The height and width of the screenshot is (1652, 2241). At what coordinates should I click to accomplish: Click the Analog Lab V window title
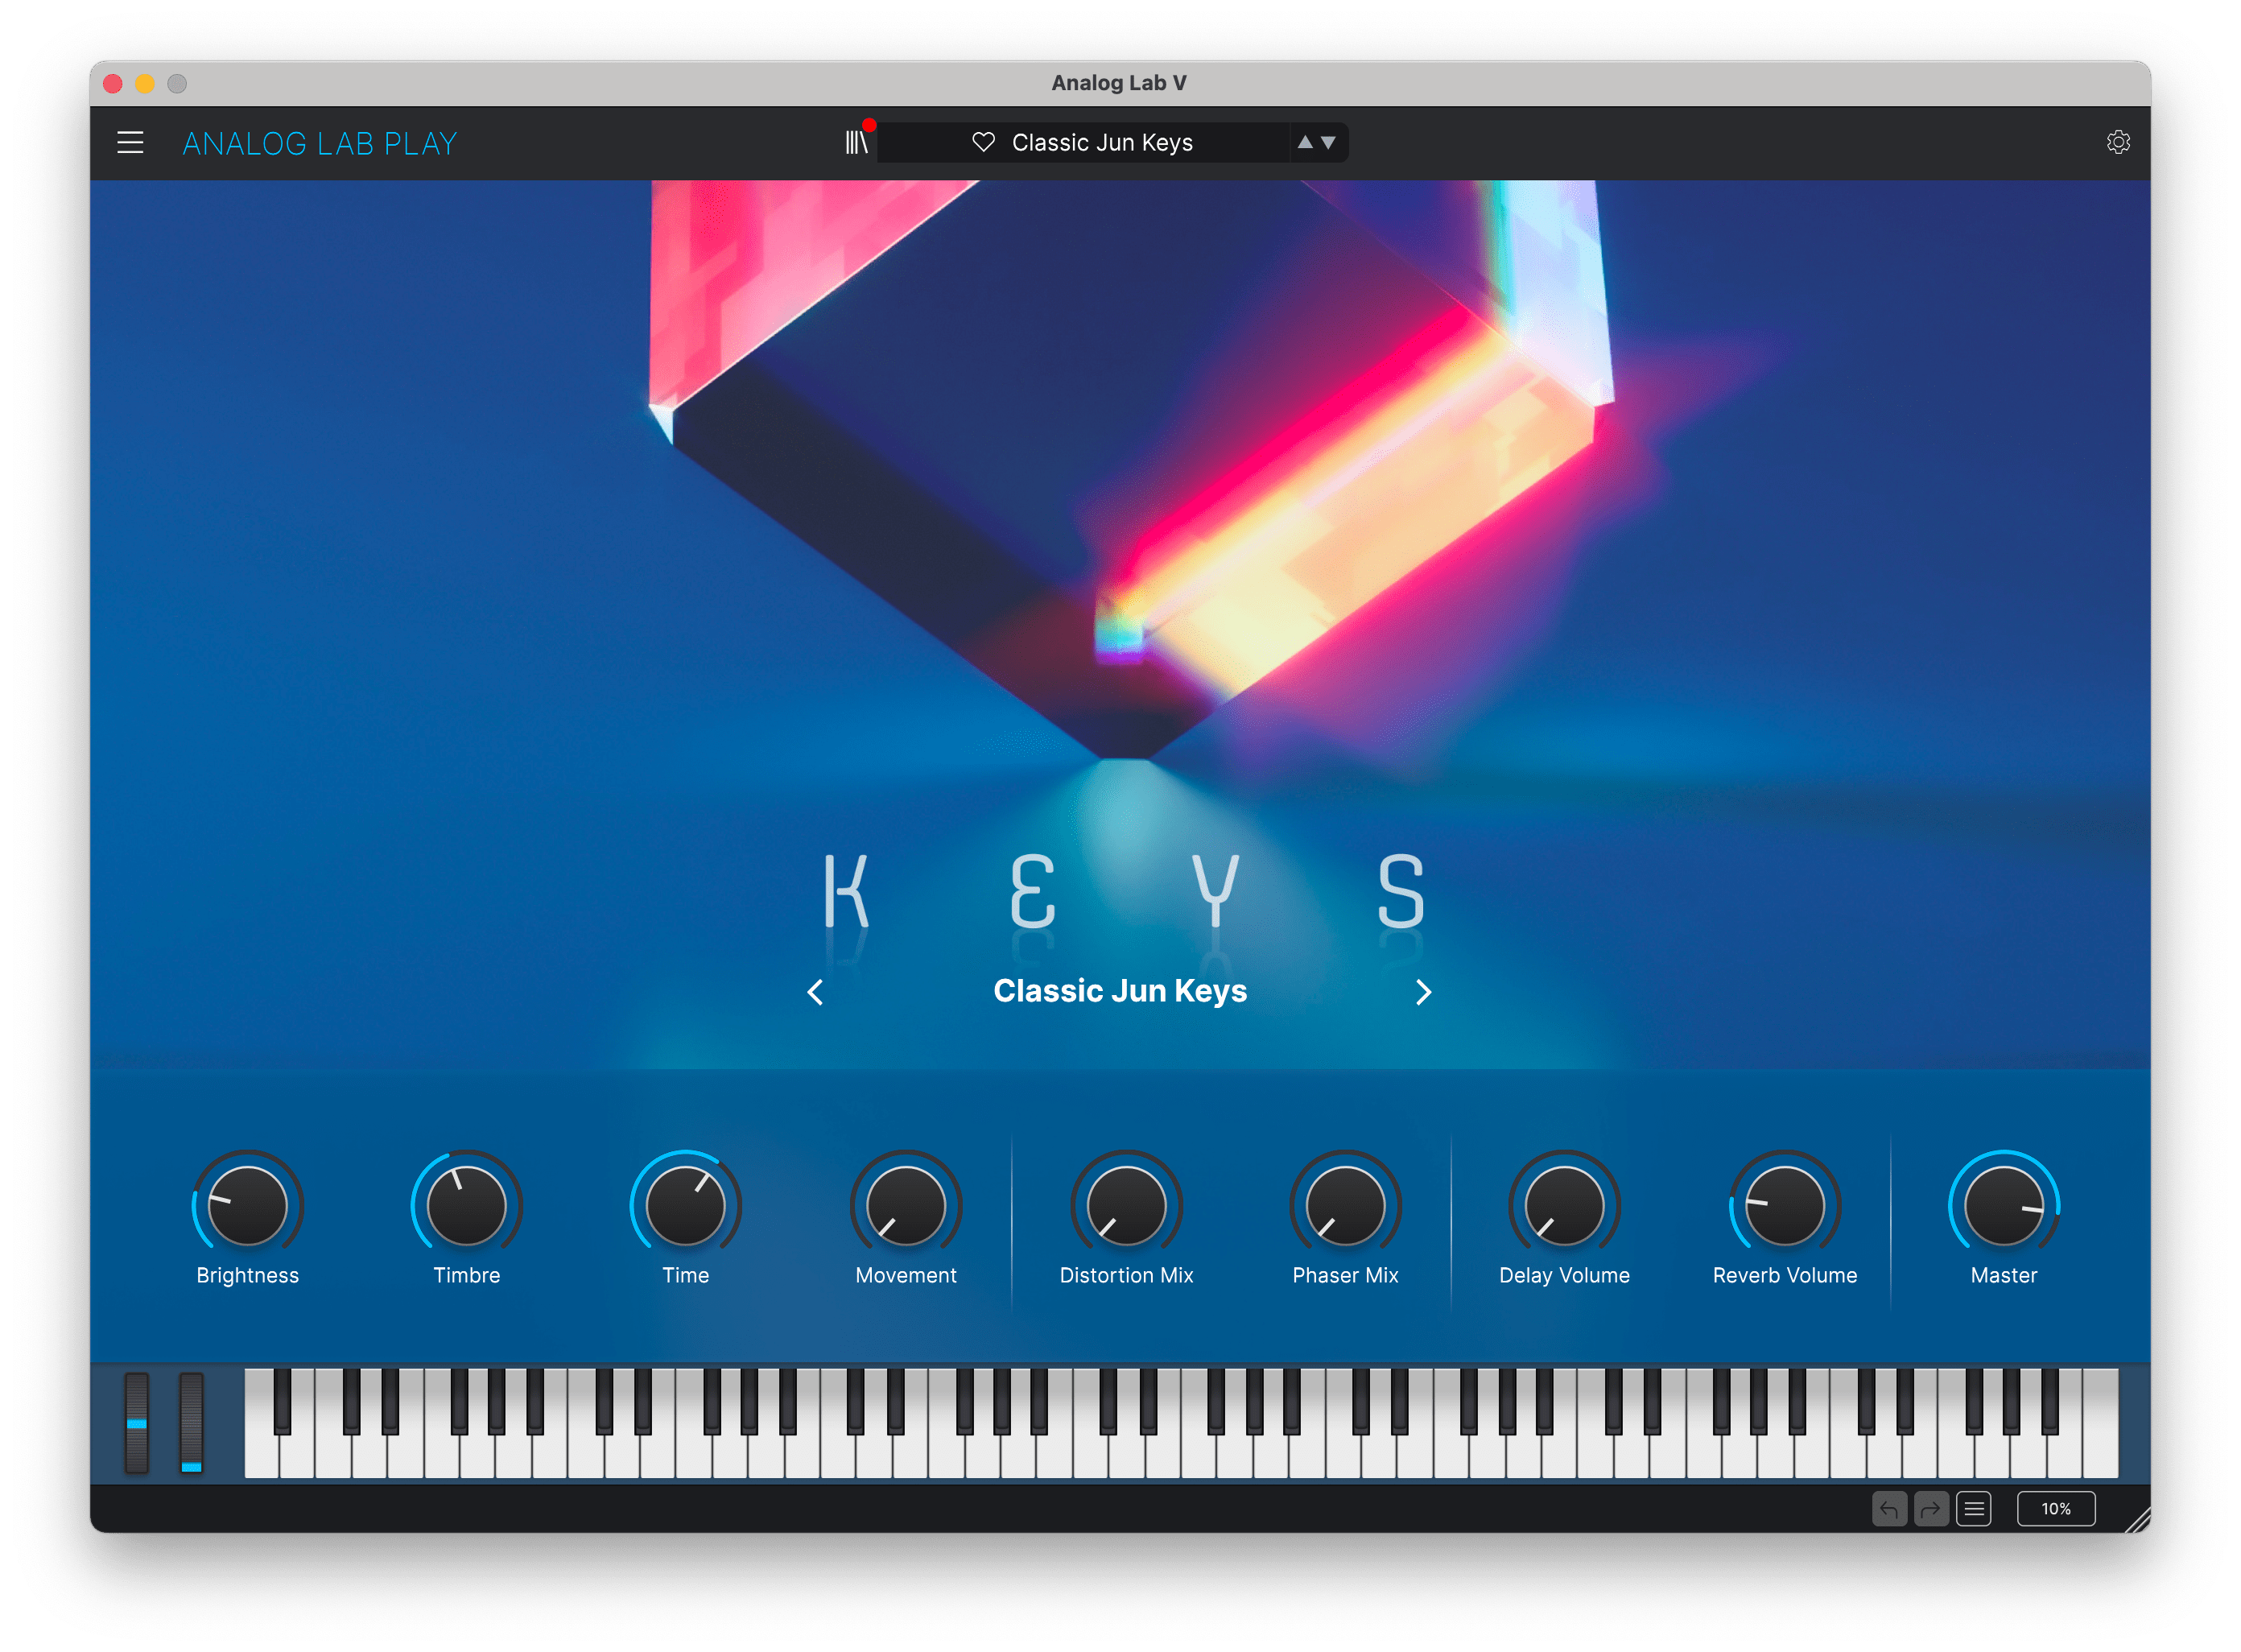(x=1118, y=83)
